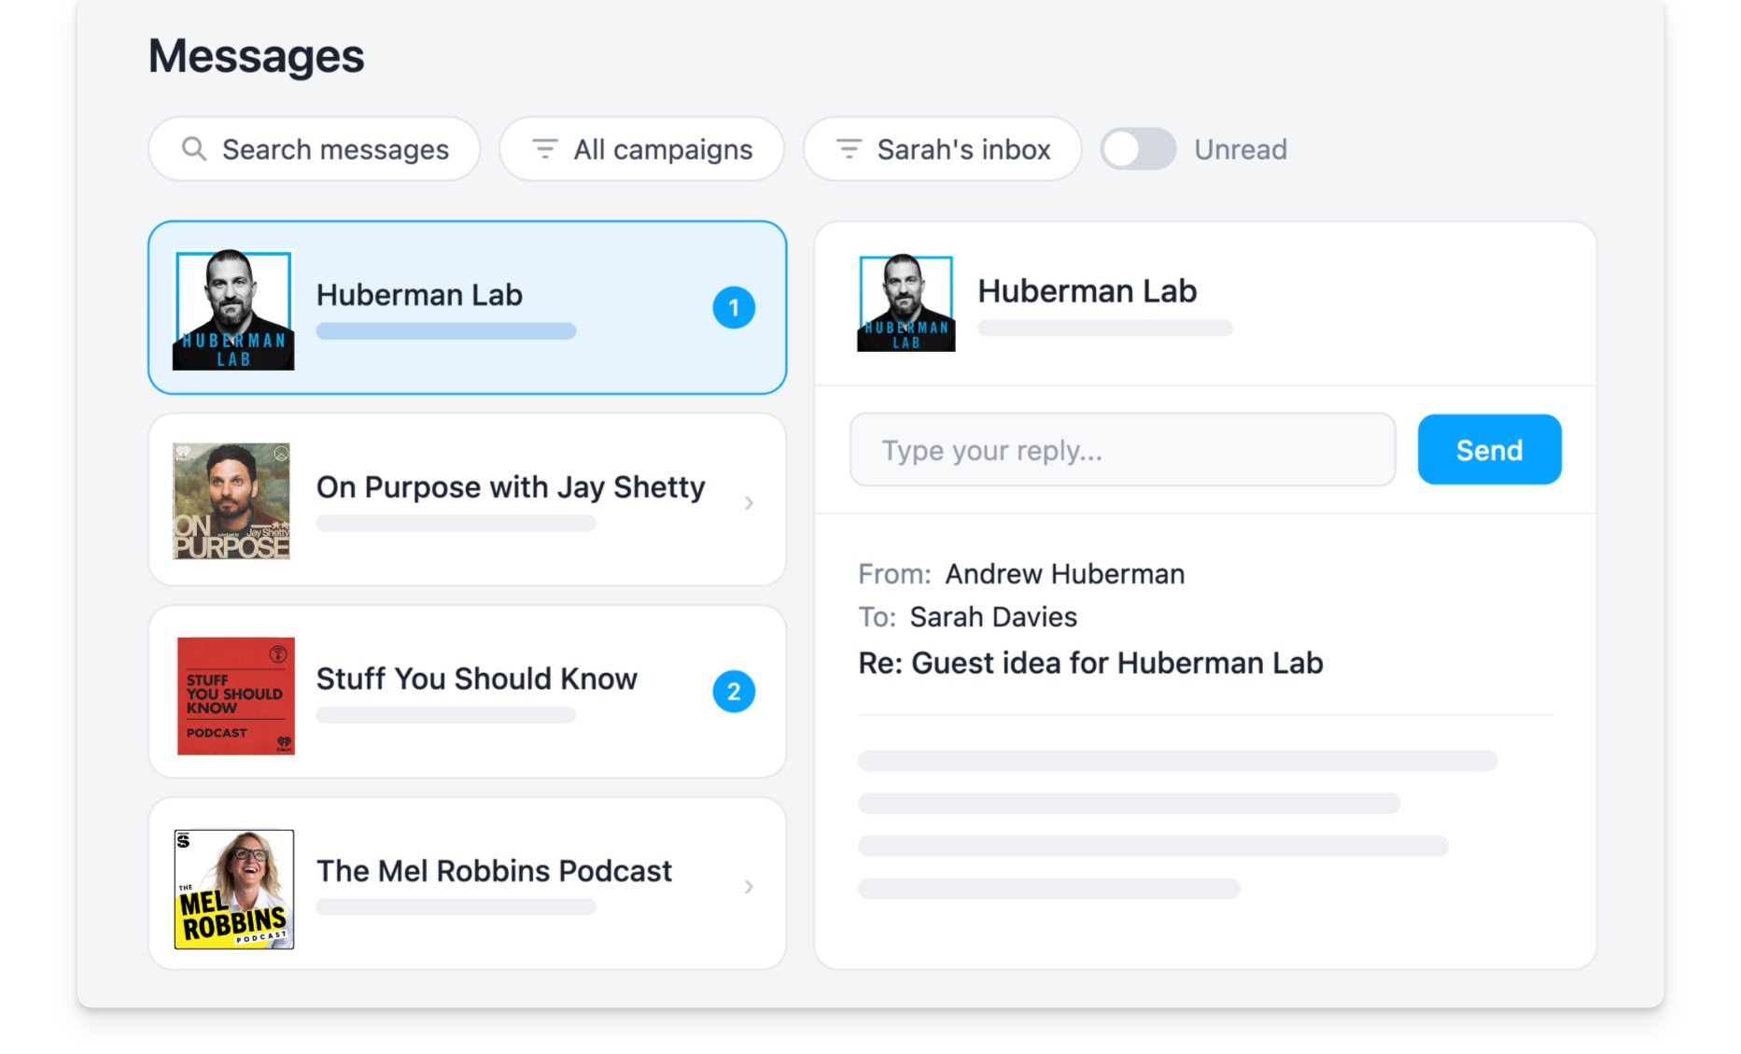Click the filter icon on Sarah's inbox
1741x1054 pixels.
tap(848, 148)
